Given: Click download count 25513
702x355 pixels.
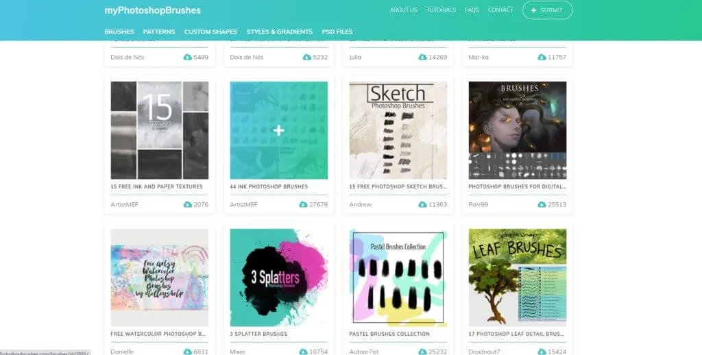Looking at the screenshot, I should click(557, 205).
